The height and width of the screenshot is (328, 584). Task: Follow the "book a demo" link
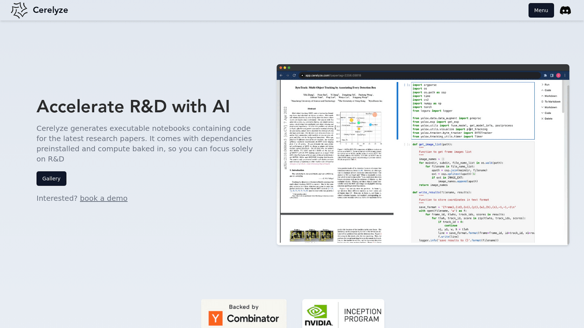103,198
